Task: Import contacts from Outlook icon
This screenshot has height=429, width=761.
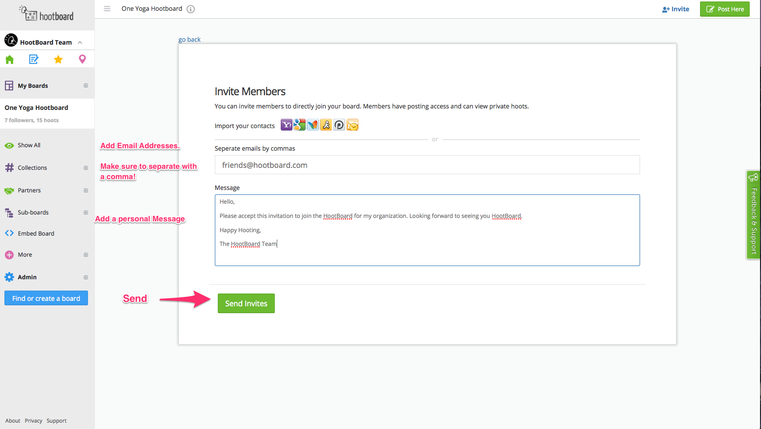Action: (352, 125)
